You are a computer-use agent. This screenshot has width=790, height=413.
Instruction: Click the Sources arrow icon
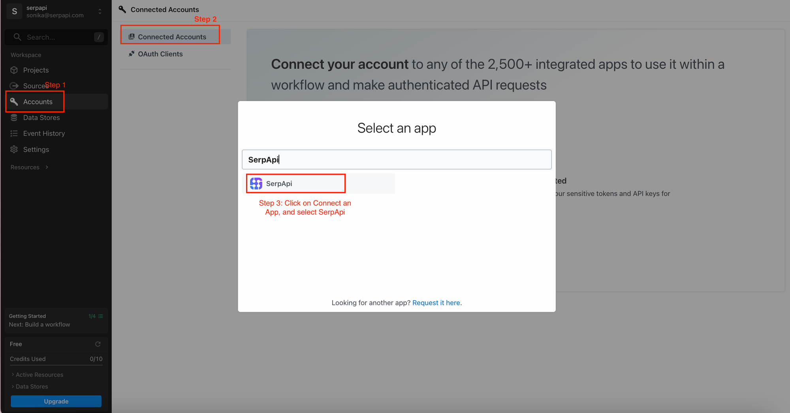click(14, 86)
